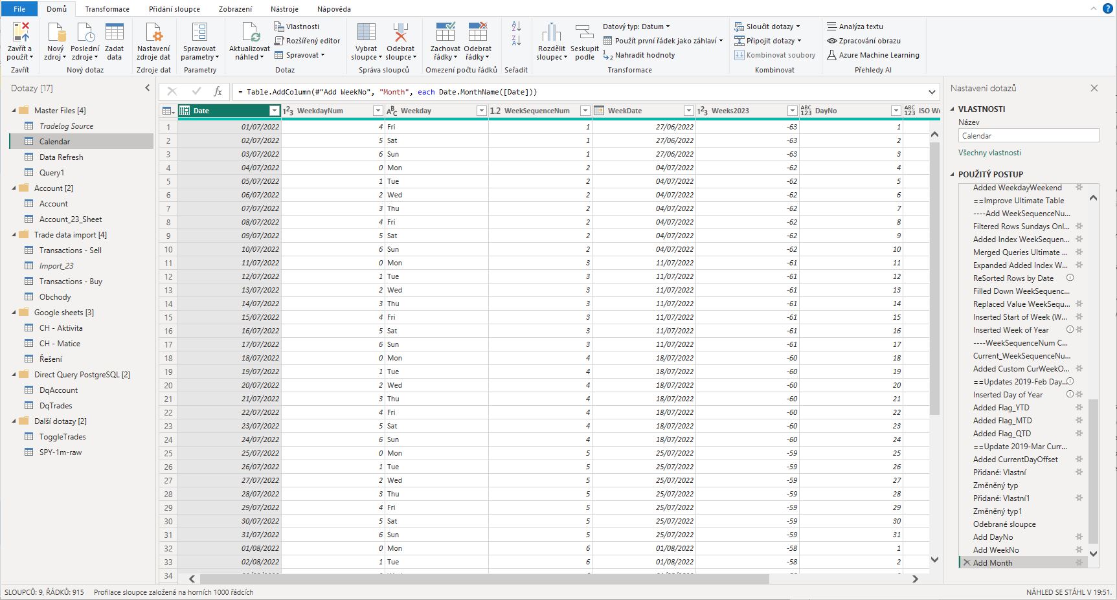Screen dimensions: 1117x600
Task: Delete the Add Month applied step
Action: pos(967,563)
